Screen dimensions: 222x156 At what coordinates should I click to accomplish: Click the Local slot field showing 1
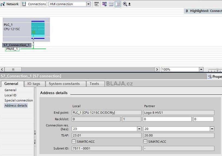(132, 119)
